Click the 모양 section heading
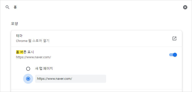Viewport: 192px width, 92px height. point(14,23)
